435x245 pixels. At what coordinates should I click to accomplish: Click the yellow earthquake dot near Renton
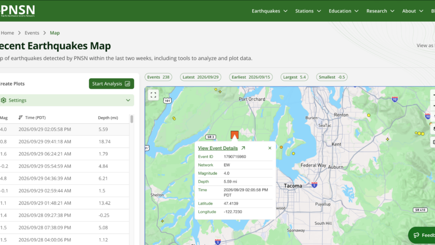(x=369, y=115)
